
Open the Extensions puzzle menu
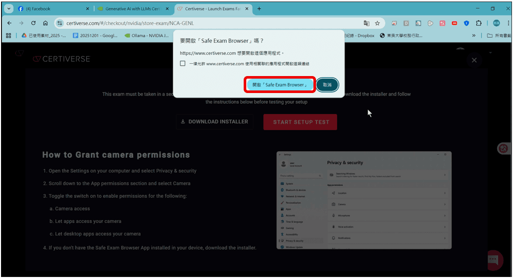(479, 23)
